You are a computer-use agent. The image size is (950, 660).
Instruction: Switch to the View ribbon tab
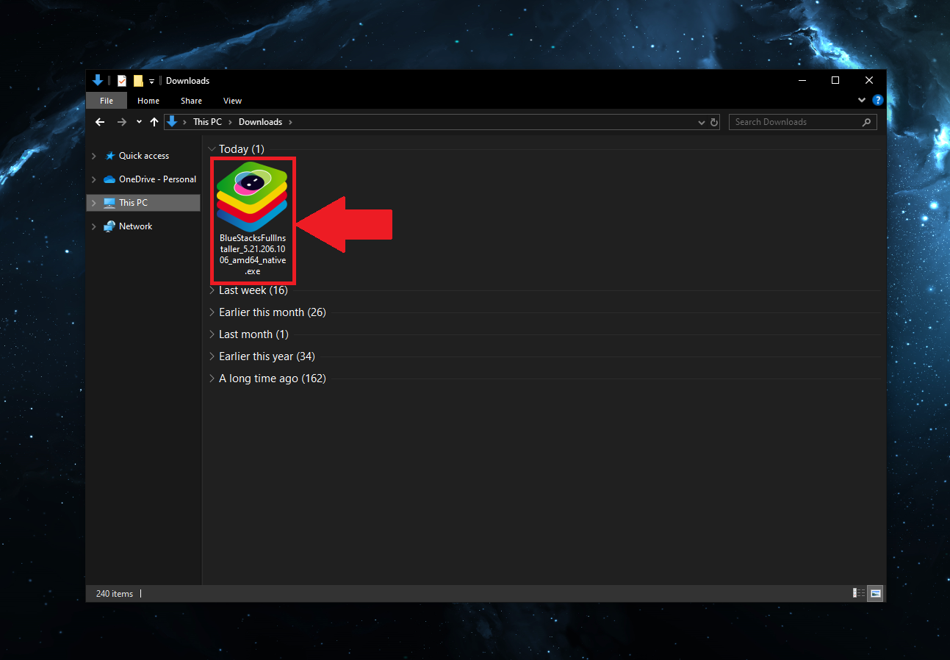click(232, 101)
